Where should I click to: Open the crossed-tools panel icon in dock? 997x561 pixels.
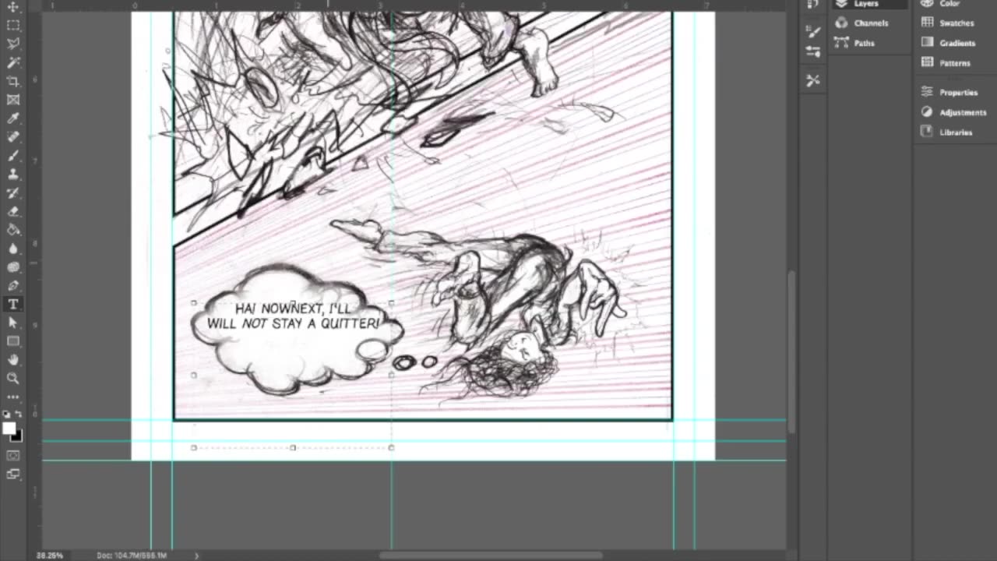pyautogui.click(x=813, y=80)
